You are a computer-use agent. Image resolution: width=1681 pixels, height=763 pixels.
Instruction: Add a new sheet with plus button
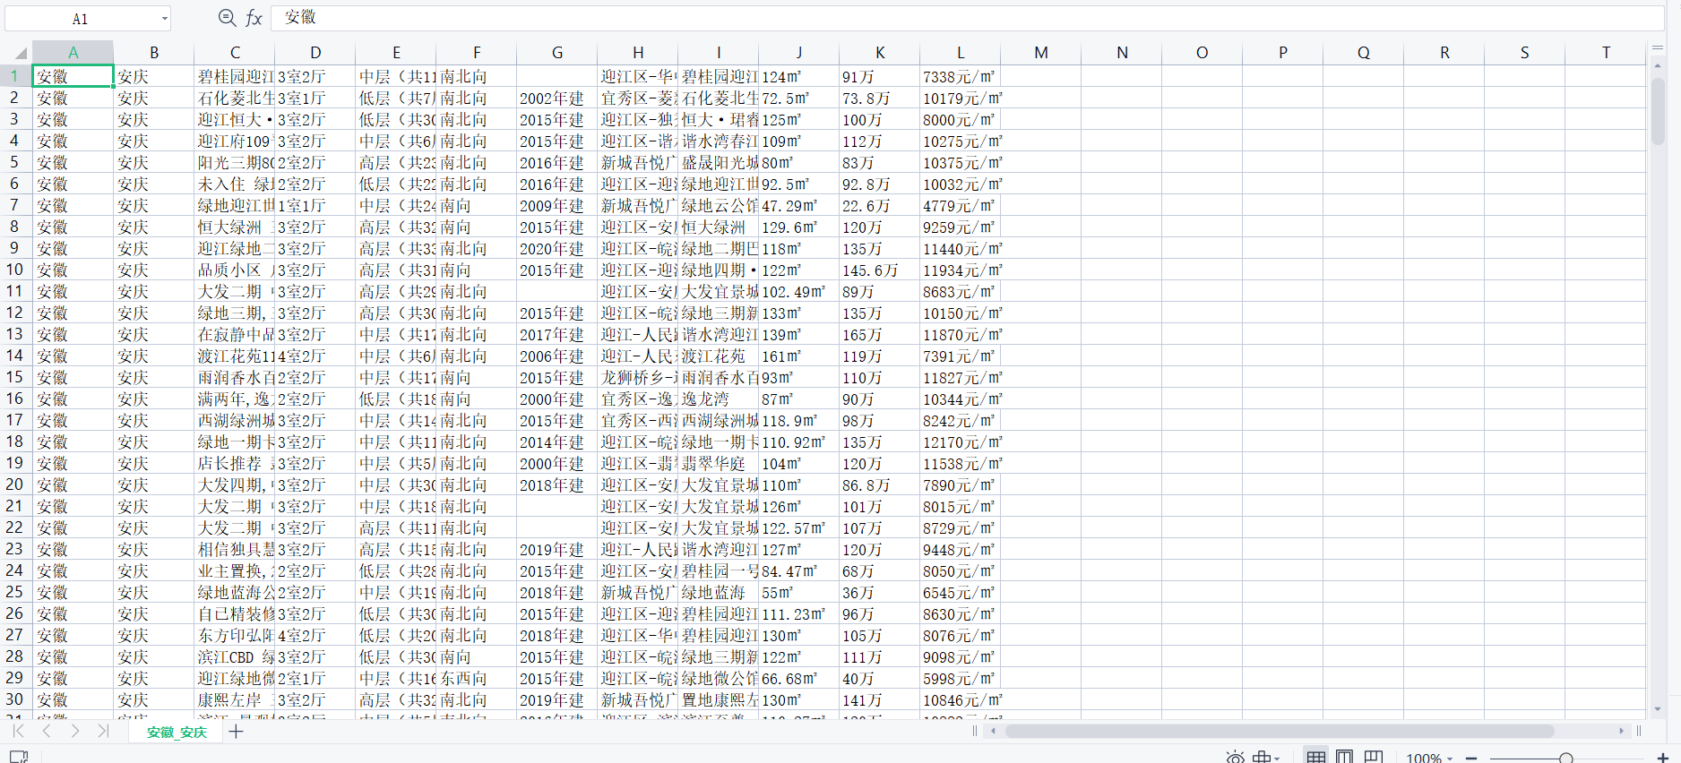click(x=236, y=732)
